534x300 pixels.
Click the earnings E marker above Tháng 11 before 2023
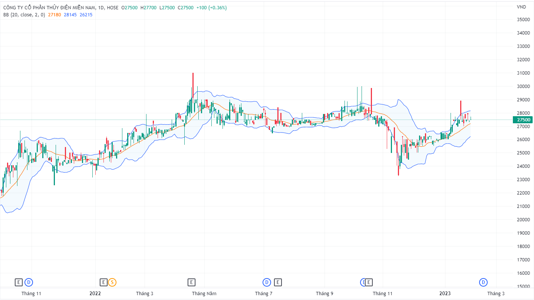(369, 283)
